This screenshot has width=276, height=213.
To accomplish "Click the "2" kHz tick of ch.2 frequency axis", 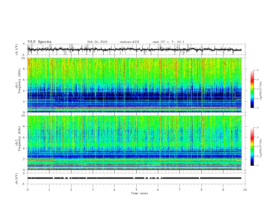I will coord(24,159).
